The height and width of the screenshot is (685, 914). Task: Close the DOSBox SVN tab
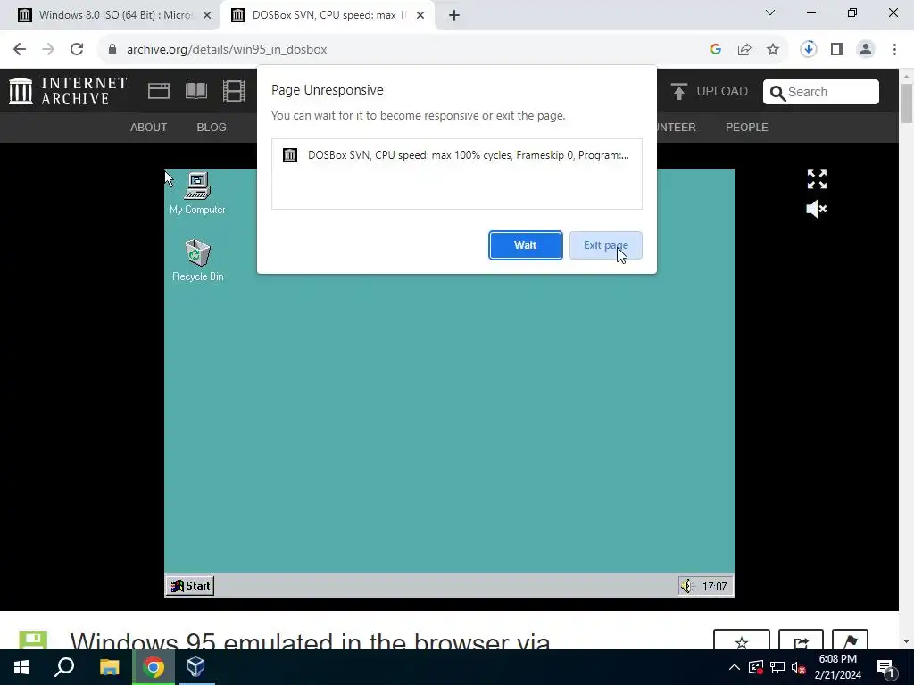tap(420, 16)
